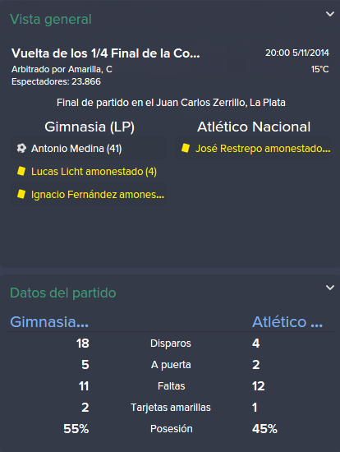The width and height of the screenshot is (340, 452).
Task: Select Antonio Medina (41) goal event
Action: point(89,149)
